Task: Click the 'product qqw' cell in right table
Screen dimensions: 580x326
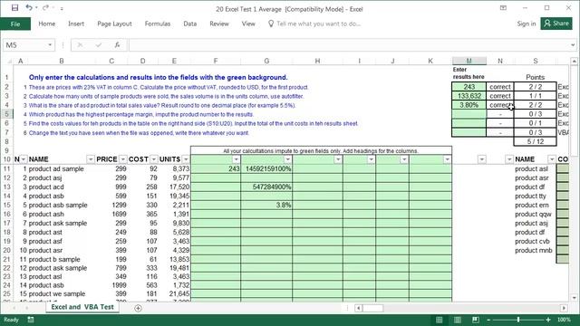Action: (x=535, y=214)
